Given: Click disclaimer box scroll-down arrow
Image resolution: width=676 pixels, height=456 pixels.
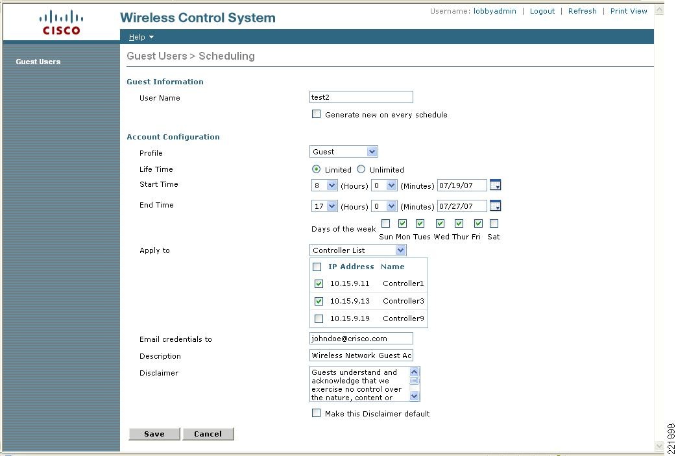Looking at the screenshot, I should [x=415, y=396].
